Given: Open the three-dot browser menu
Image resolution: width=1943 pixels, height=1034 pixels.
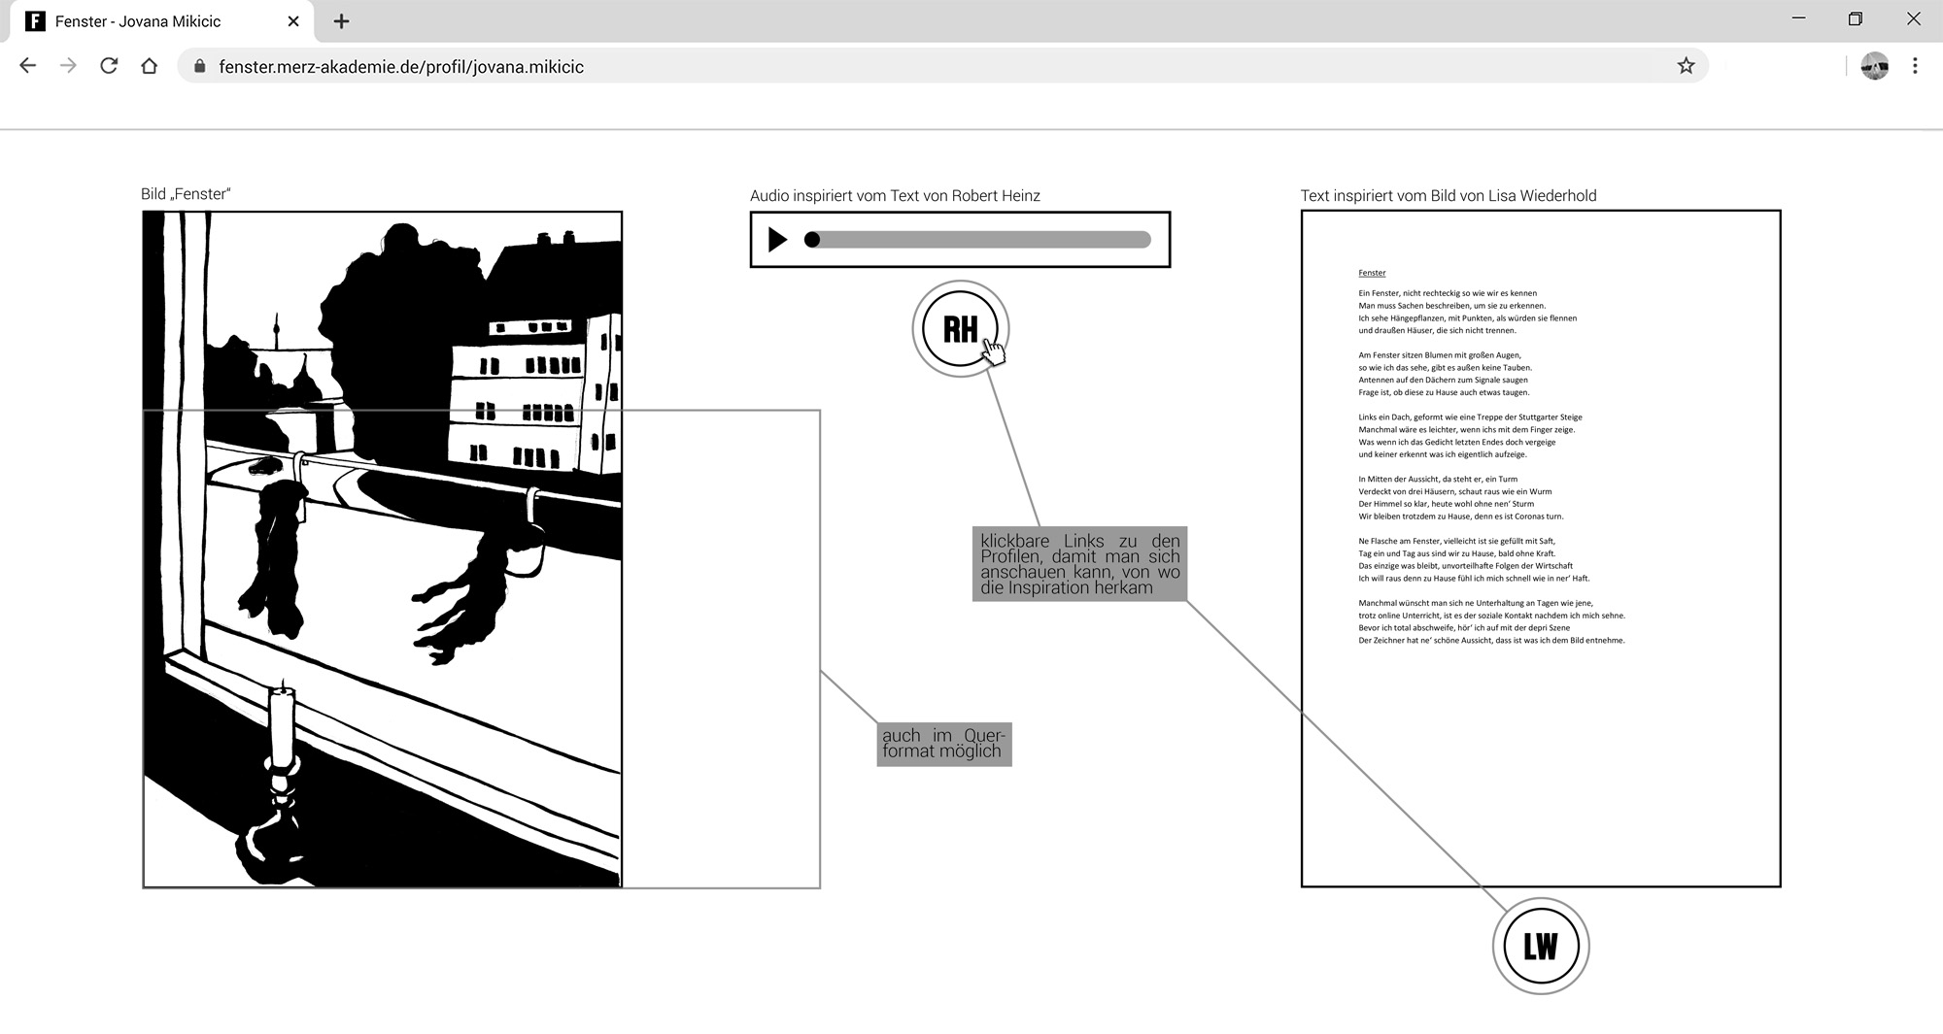Looking at the screenshot, I should tap(1915, 66).
